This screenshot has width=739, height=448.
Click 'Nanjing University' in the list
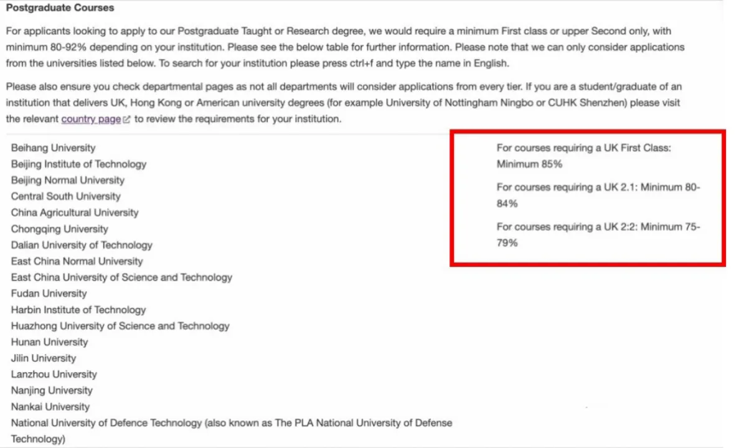pyautogui.click(x=52, y=391)
